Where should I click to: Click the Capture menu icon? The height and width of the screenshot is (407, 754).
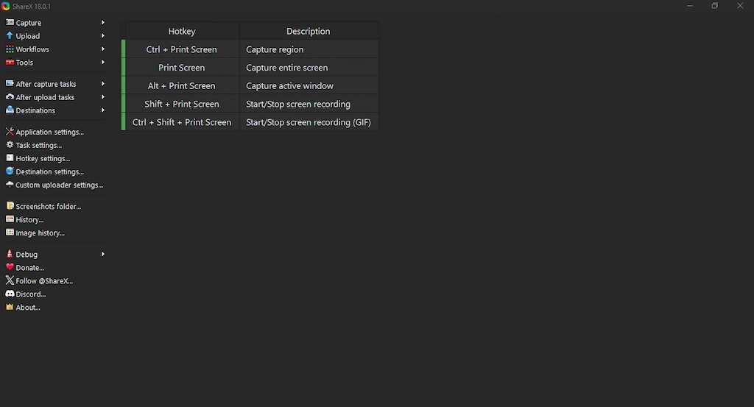[x=10, y=22]
